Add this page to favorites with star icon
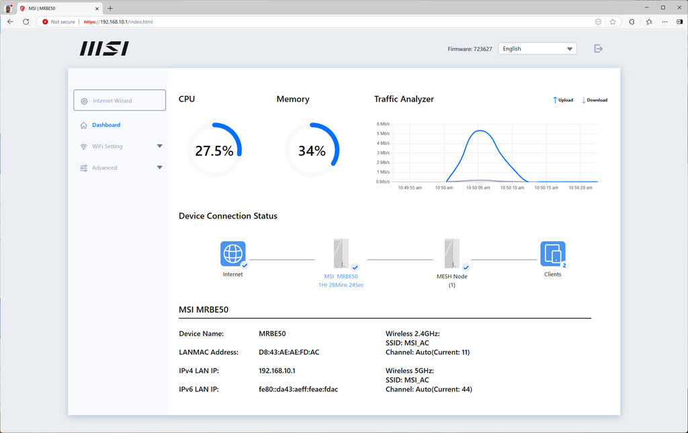This screenshot has height=433, width=688. point(613,22)
